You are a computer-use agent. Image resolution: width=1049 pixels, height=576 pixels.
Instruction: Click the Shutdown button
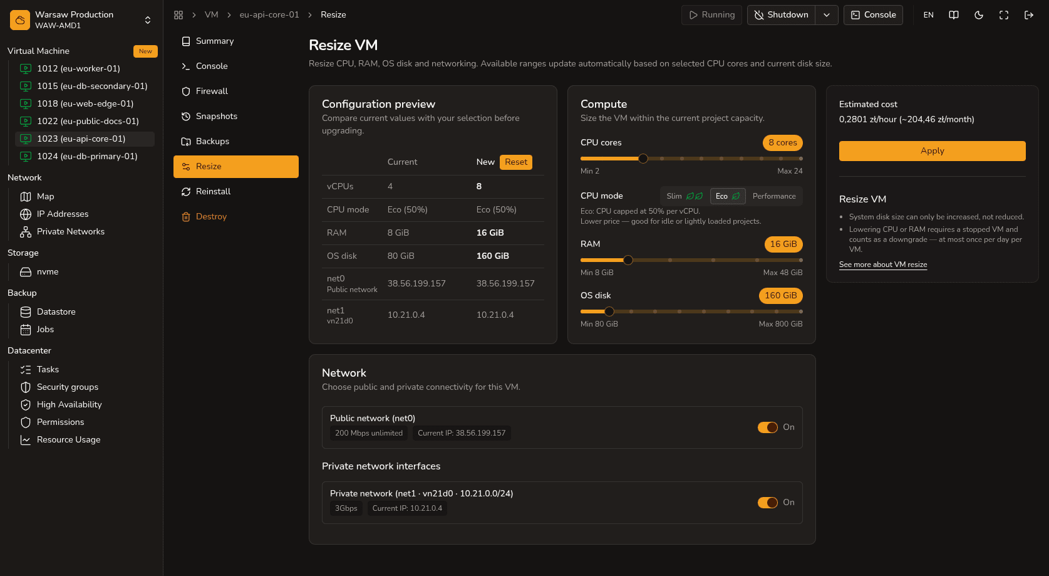(782, 15)
